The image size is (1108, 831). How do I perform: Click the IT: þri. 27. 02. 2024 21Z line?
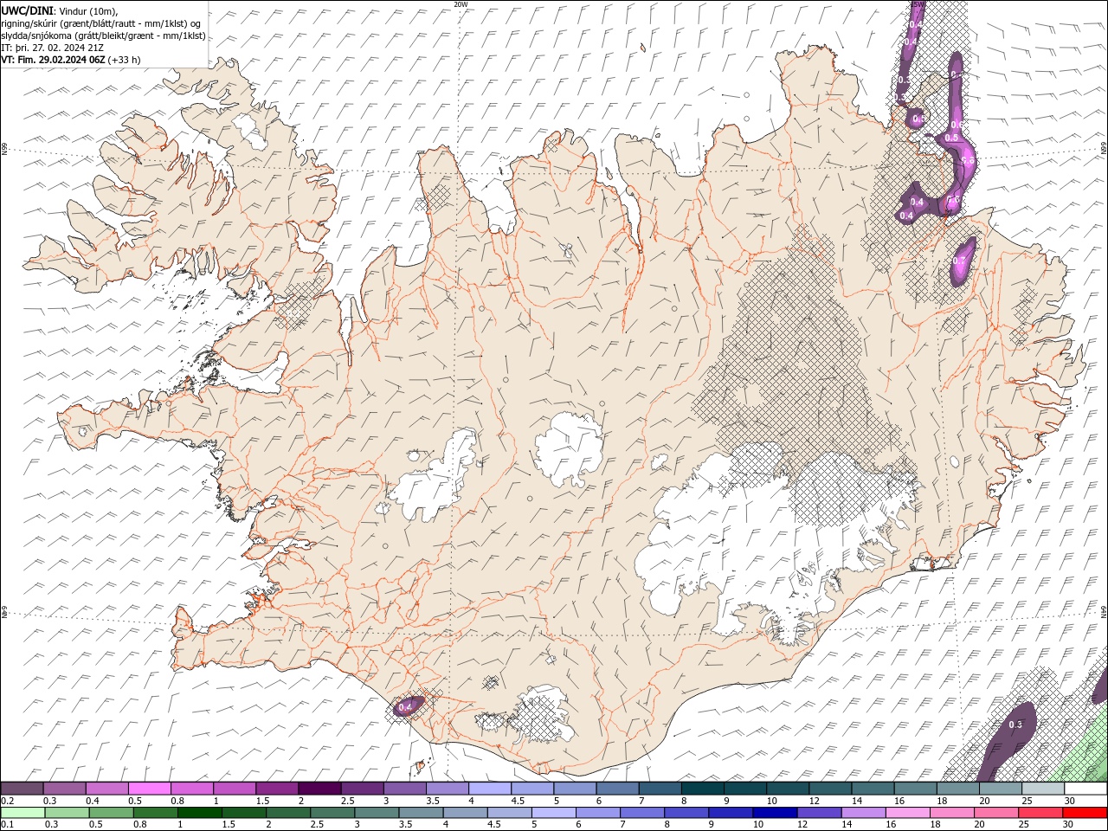pyautogui.click(x=53, y=48)
